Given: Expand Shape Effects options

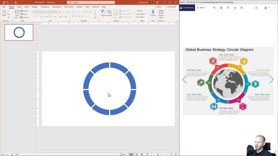Looking at the screenshot, I should tap(126, 17).
